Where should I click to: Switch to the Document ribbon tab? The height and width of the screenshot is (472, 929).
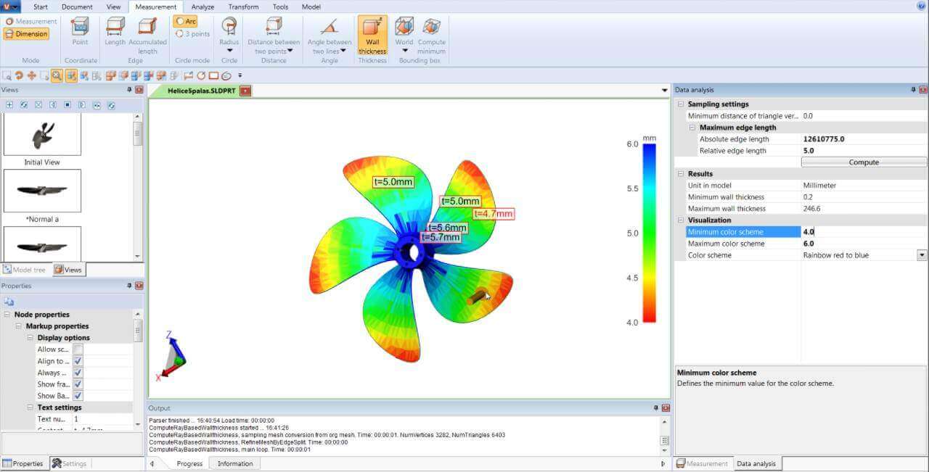77,7
